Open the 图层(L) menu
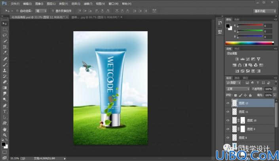Image resolution: width=279 pixels, height=161 pixels. point(51,4)
